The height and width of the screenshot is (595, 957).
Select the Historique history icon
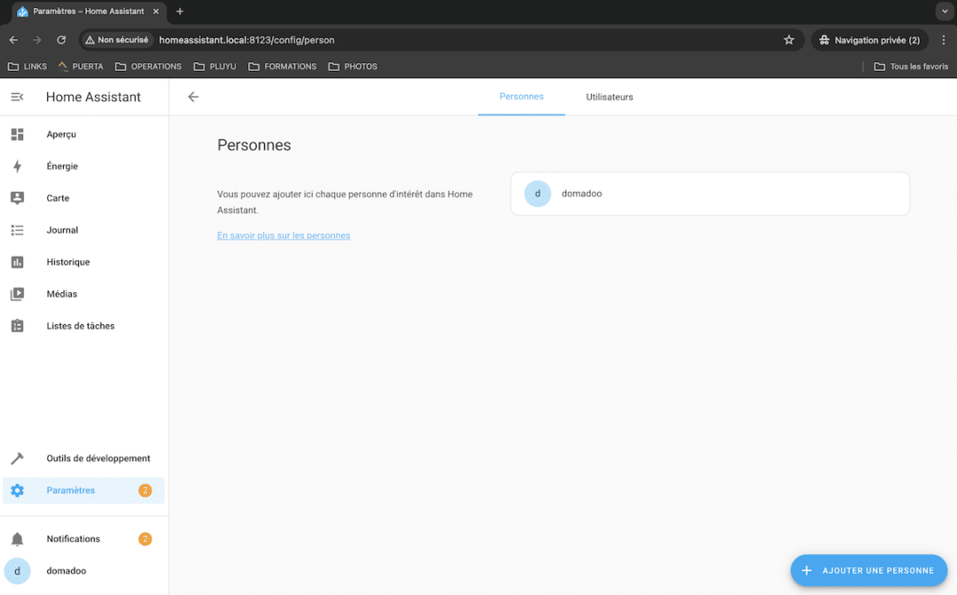tap(18, 261)
